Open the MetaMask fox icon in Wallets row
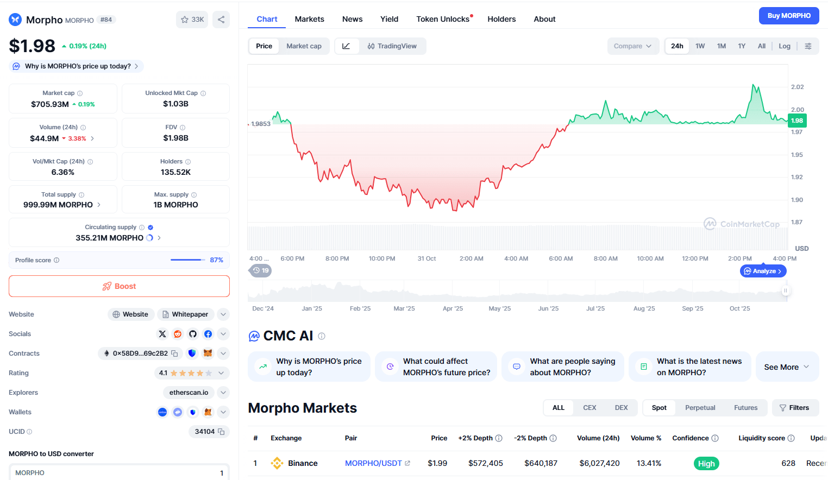Image resolution: width=828 pixels, height=480 pixels. pyautogui.click(x=208, y=412)
